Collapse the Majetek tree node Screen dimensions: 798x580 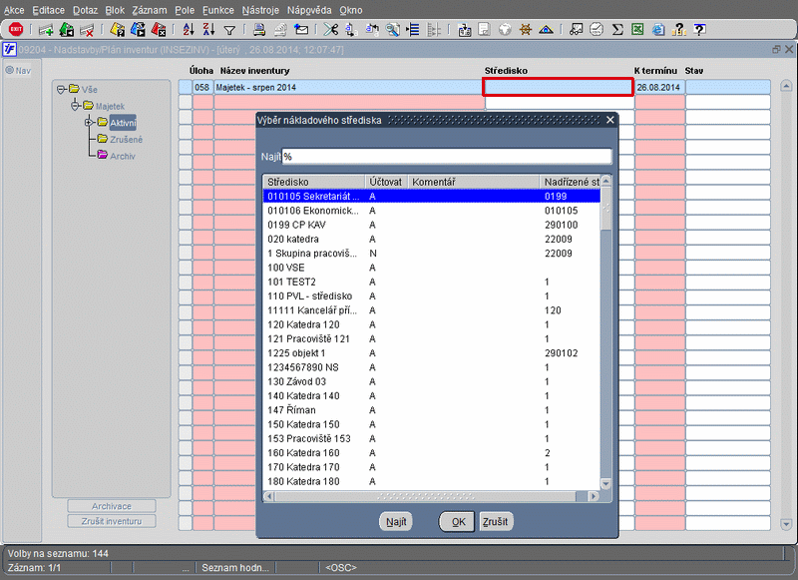pos(75,106)
